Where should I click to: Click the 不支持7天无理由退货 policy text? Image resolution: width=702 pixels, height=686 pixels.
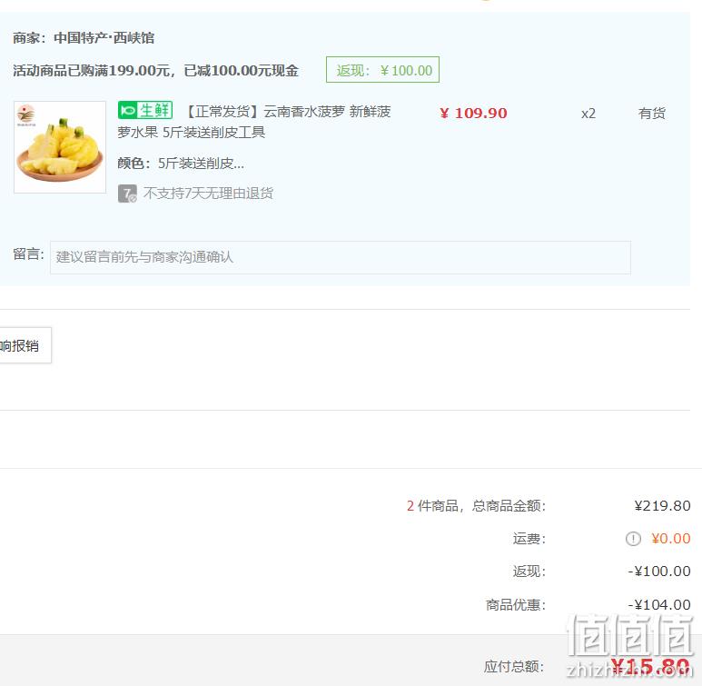208,194
